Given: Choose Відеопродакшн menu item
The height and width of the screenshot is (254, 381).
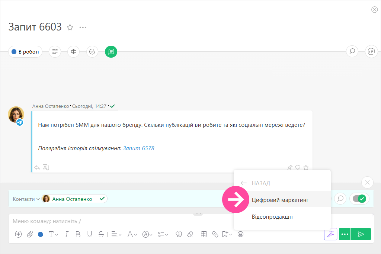Looking at the screenshot, I should coord(272,216).
